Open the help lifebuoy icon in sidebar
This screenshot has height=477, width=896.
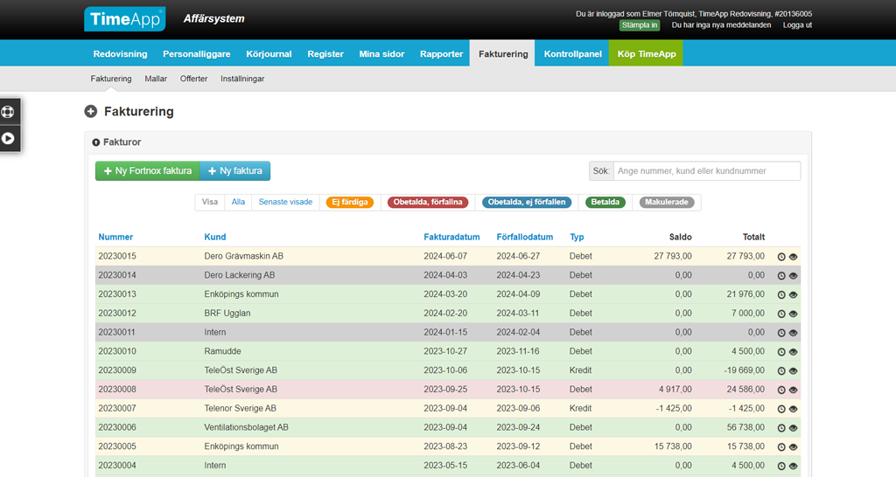coord(9,112)
